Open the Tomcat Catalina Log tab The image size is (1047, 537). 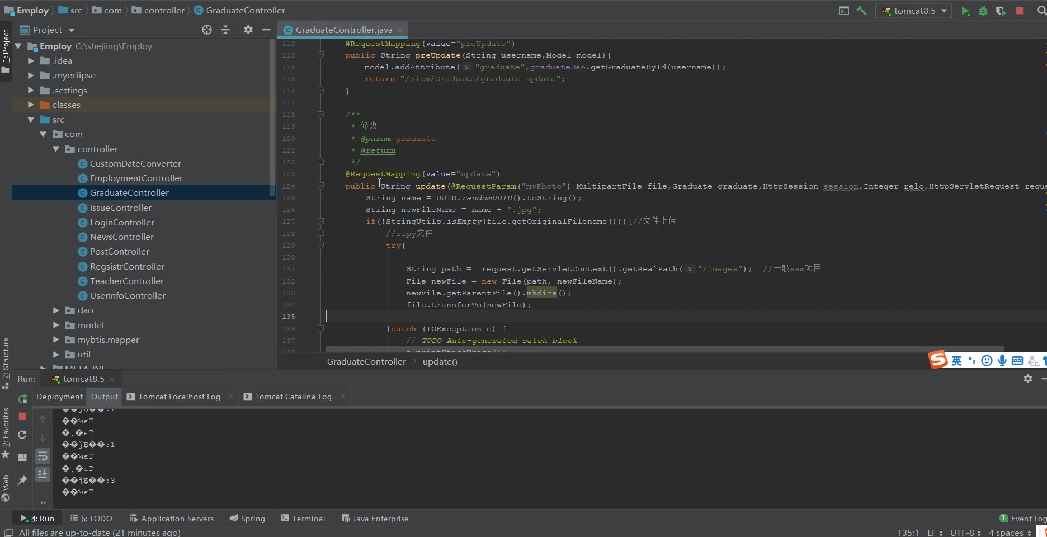tap(293, 397)
